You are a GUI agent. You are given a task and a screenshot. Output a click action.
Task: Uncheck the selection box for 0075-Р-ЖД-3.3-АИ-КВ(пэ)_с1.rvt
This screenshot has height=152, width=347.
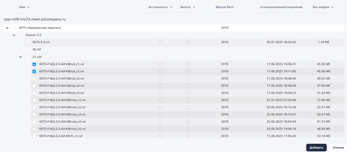click(x=34, y=64)
